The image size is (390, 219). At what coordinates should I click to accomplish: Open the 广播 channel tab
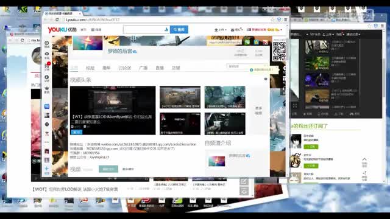point(143,68)
